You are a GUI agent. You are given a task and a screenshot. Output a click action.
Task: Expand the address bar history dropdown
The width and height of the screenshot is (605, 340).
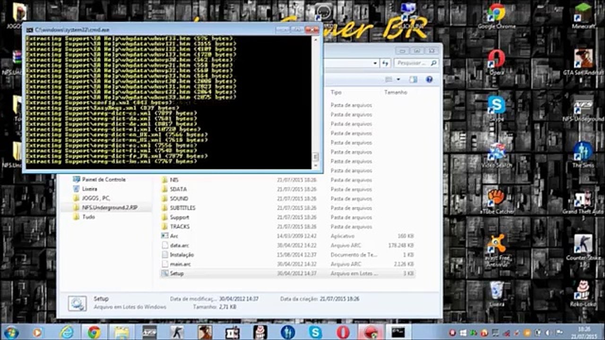coord(375,63)
